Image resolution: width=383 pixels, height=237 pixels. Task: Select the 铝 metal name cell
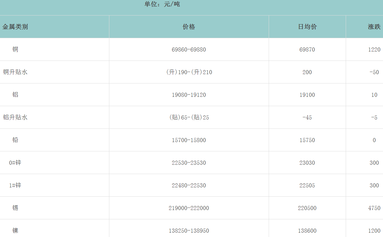(15, 95)
